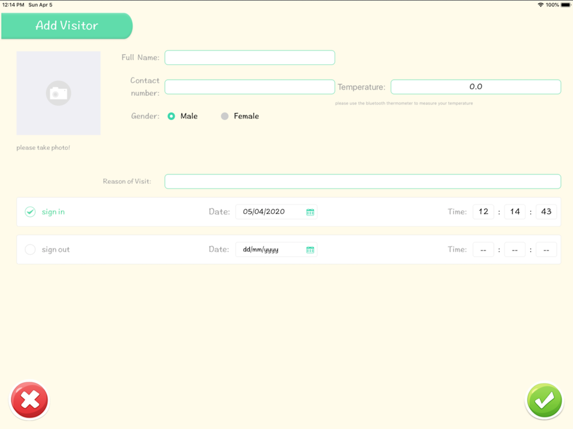
Task: Select the Male gender radio button
Action: (171, 116)
